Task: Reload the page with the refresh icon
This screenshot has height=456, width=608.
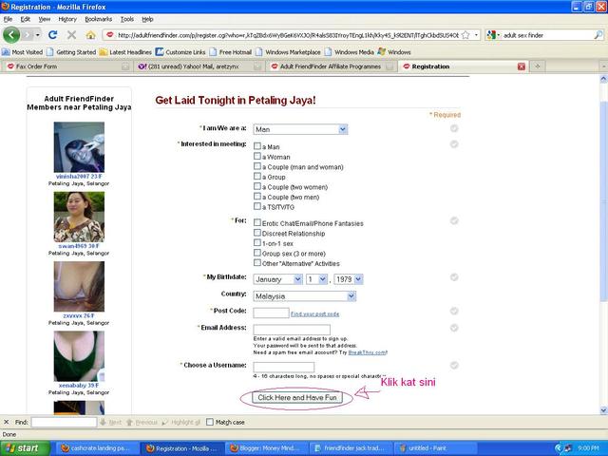Action: (x=53, y=35)
